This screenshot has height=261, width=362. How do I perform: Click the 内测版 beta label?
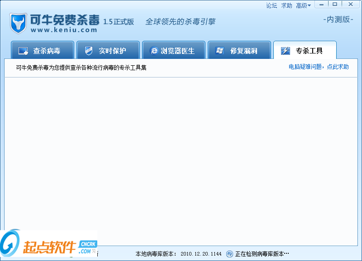click(338, 19)
